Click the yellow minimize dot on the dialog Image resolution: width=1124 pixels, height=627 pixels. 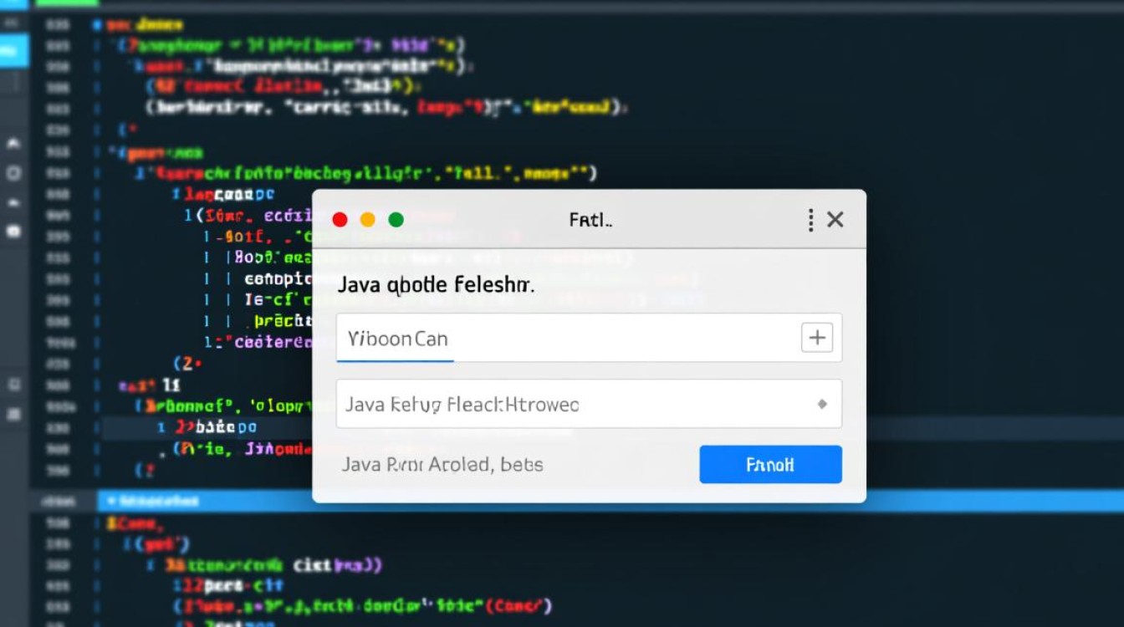coord(367,220)
